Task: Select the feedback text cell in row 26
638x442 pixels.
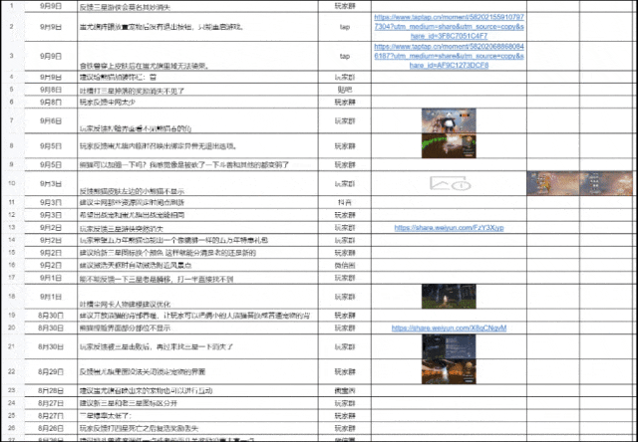Action: [197, 428]
